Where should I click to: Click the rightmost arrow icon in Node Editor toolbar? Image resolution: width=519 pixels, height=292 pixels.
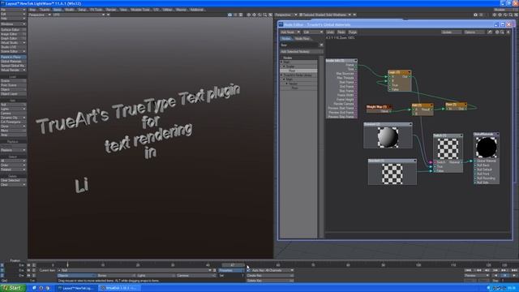pos(508,32)
